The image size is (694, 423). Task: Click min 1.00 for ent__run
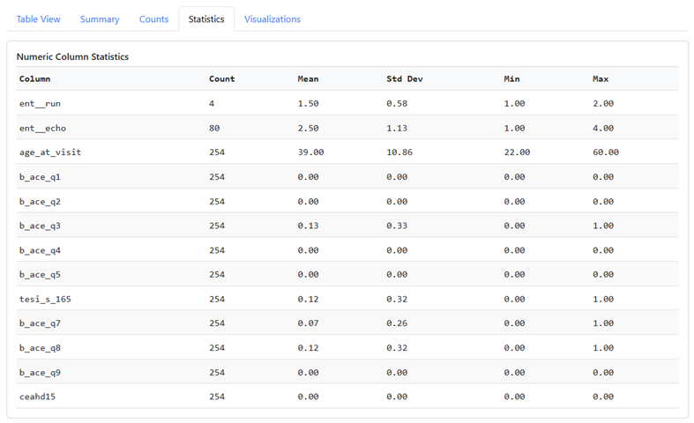coord(514,103)
